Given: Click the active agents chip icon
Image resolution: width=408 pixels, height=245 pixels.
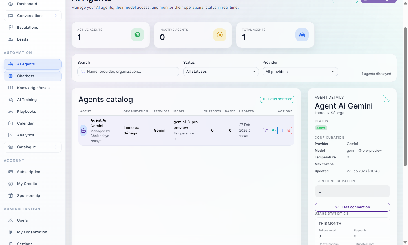Looking at the screenshot, I should [137, 35].
